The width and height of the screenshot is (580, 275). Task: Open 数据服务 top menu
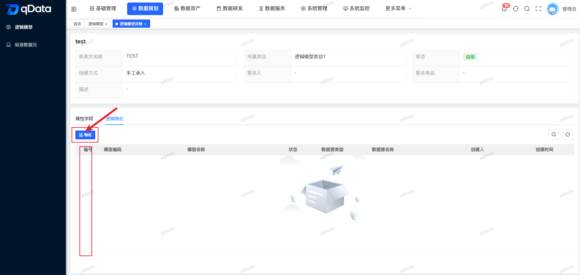pyautogui.click(x=272, y=8)
